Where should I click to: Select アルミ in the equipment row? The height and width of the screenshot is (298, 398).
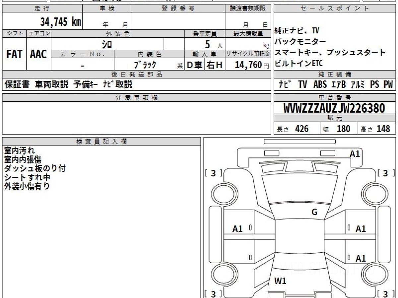[x=358, y=85]
